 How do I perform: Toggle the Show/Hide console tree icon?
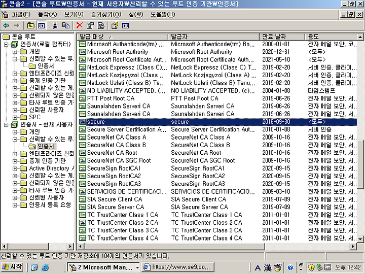click(42, 26)
